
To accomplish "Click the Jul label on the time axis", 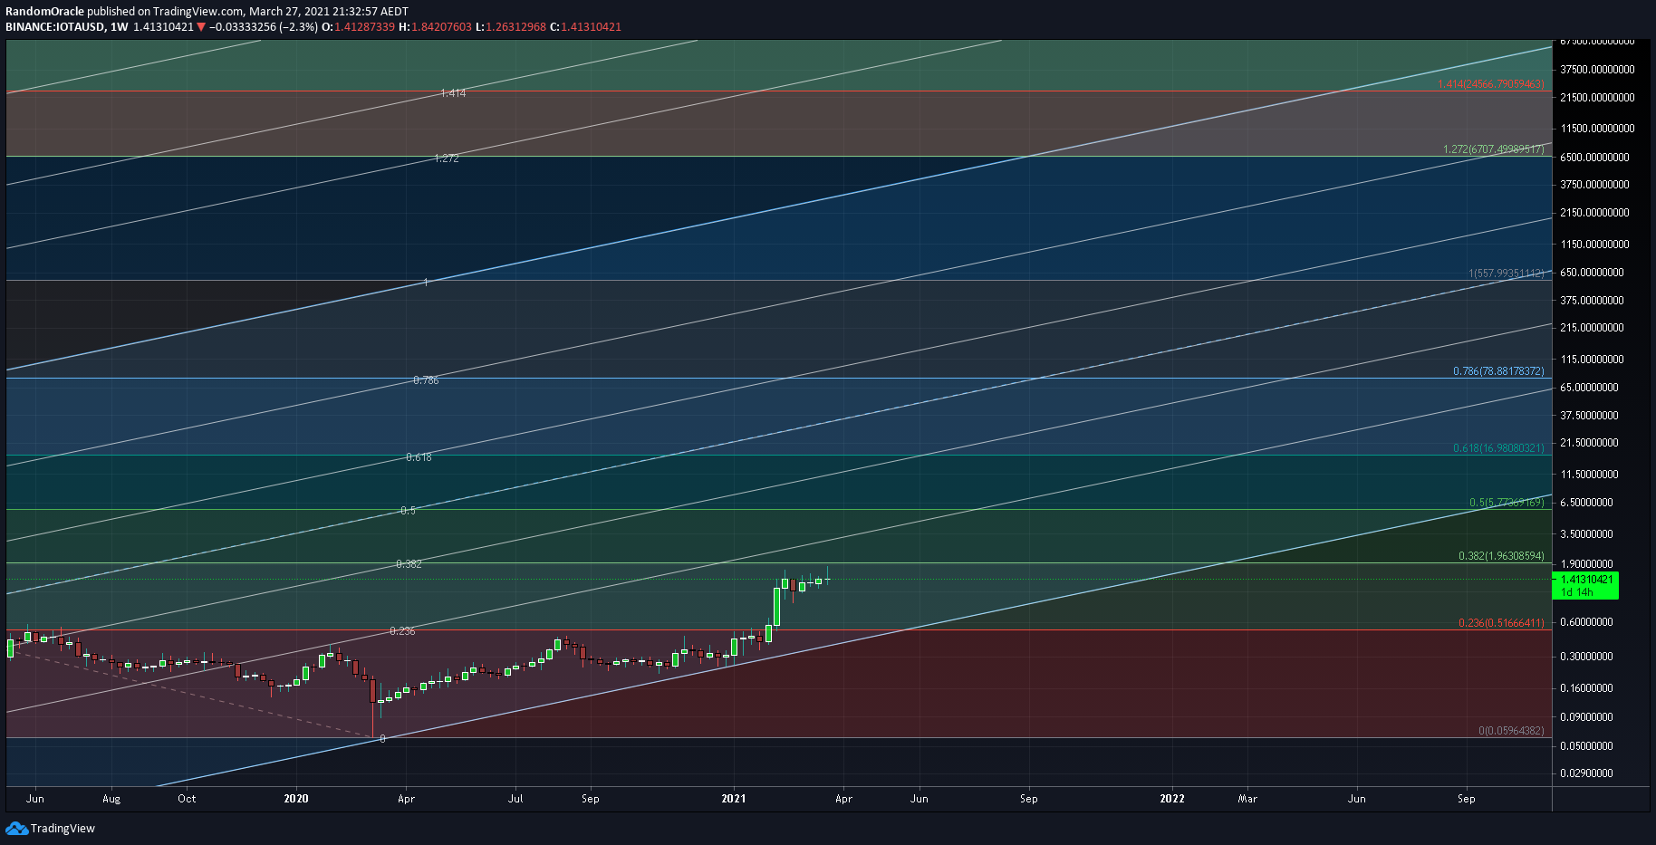I will click(515, 799).
